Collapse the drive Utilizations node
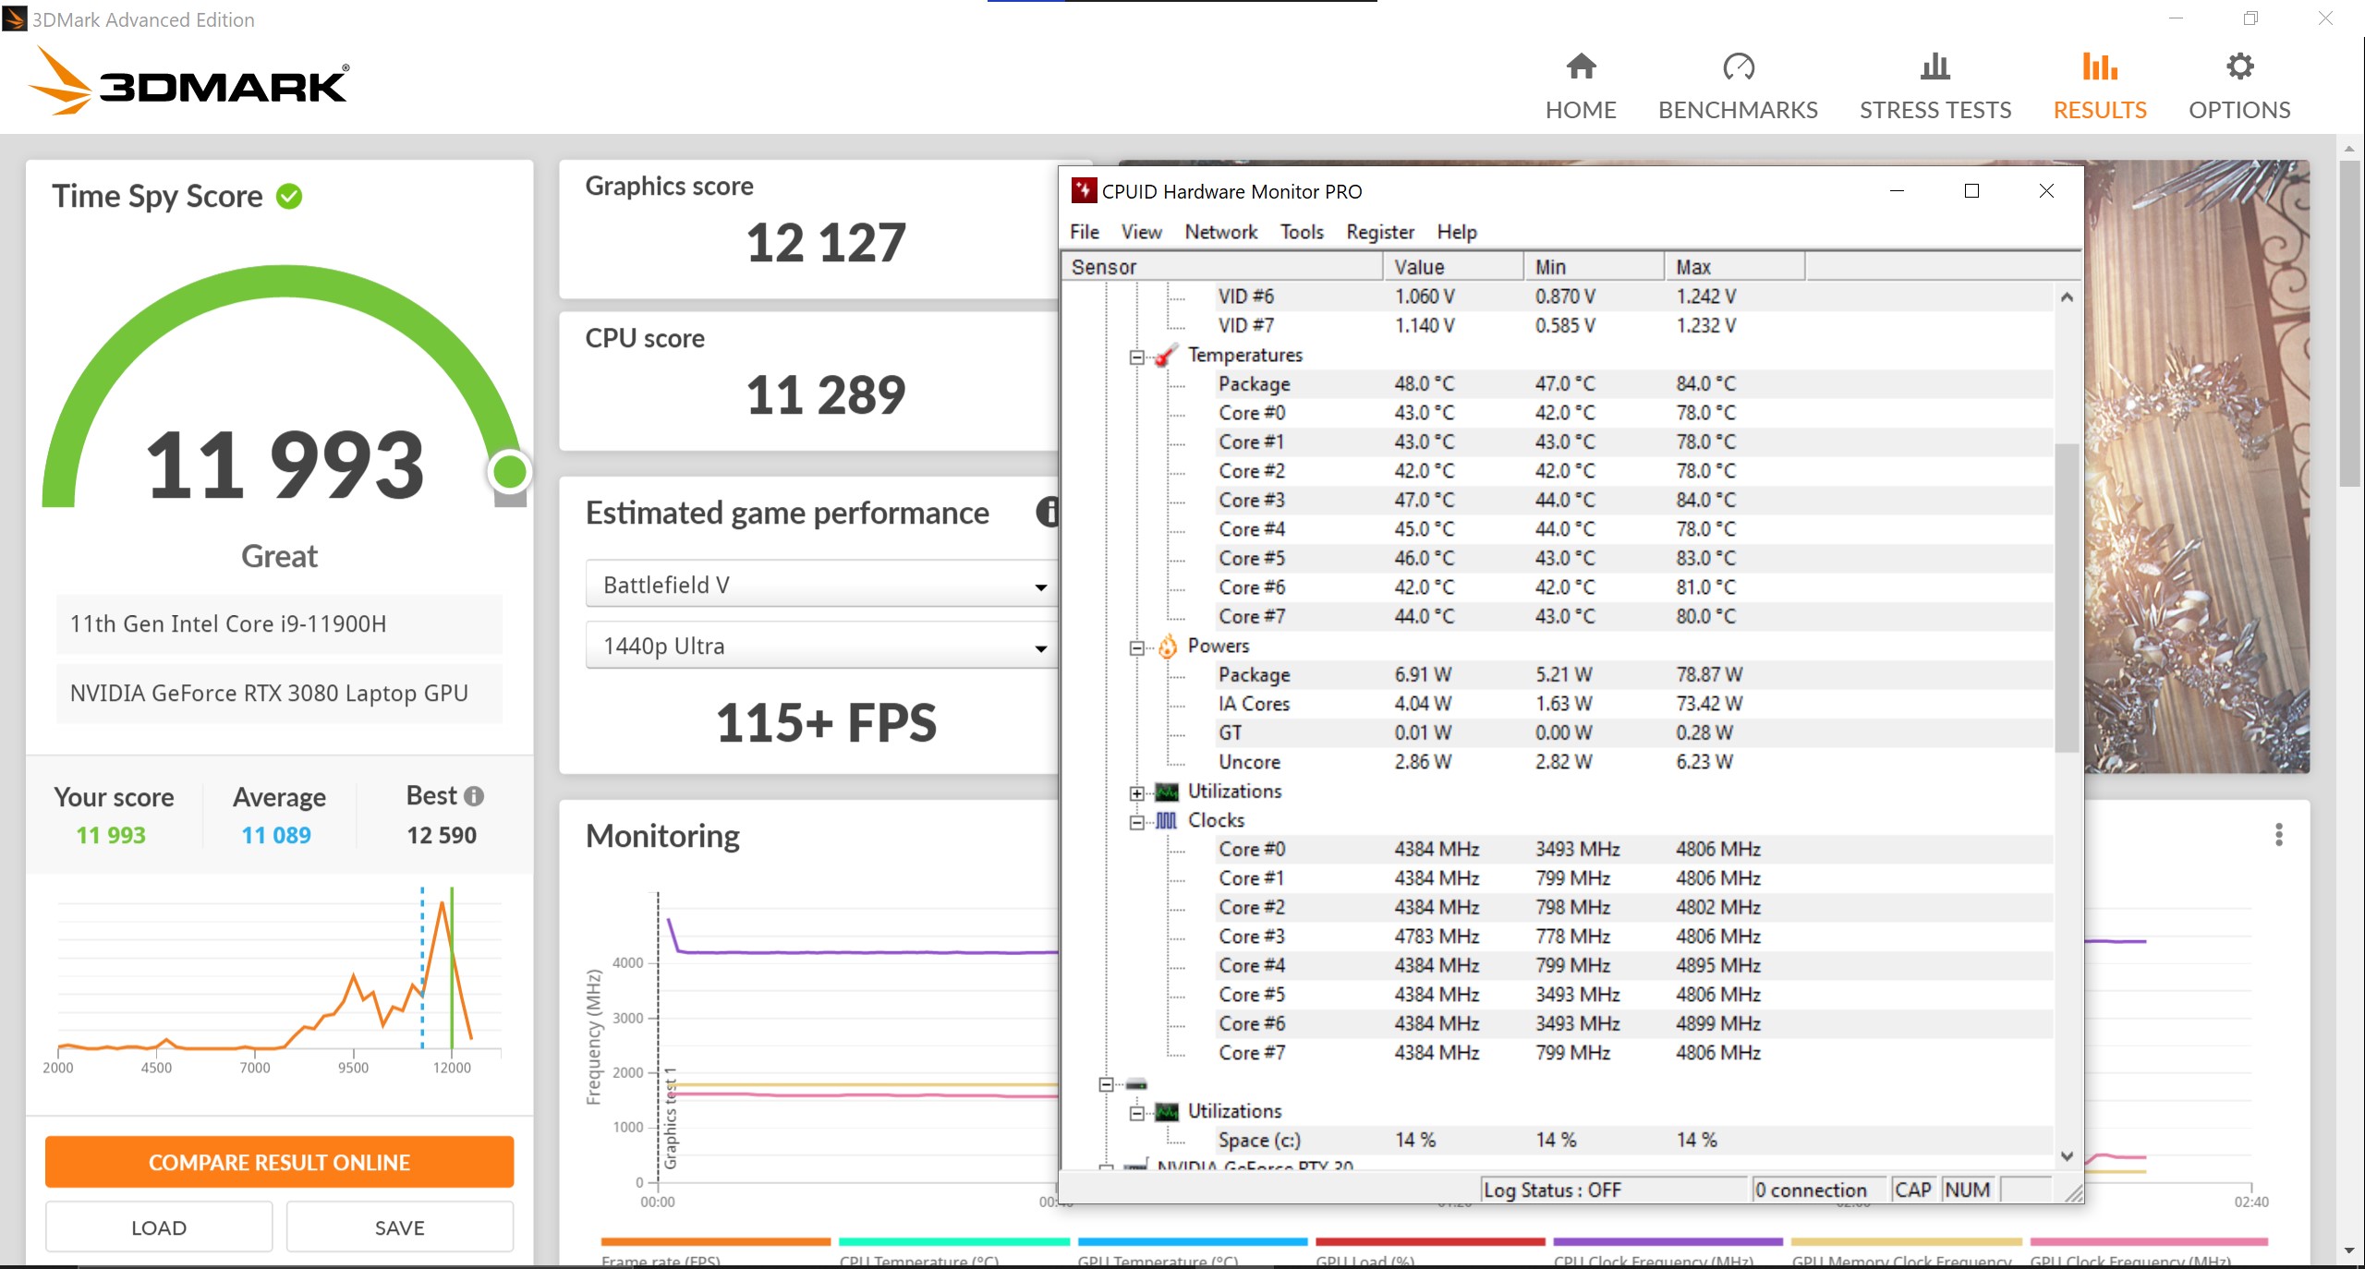This screenshot has width=2365, height=1269. [1137, 1113]
